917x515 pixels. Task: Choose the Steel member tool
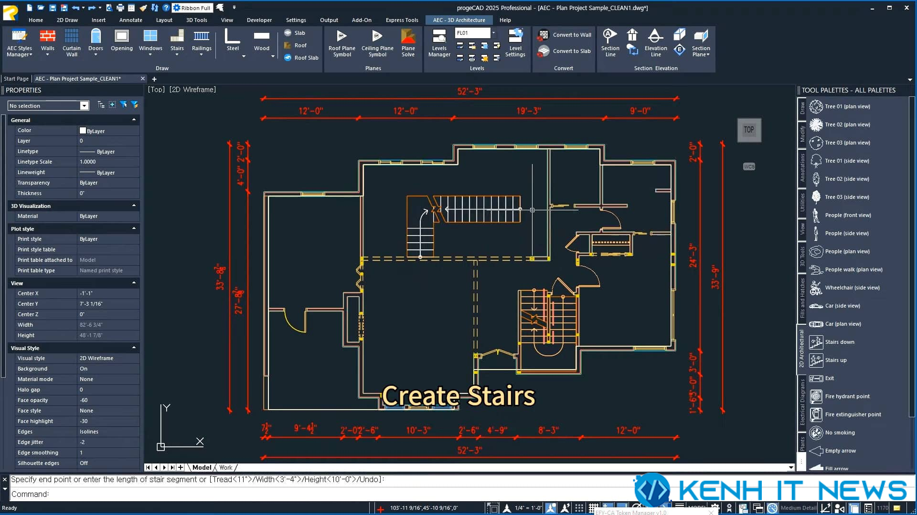233,40
